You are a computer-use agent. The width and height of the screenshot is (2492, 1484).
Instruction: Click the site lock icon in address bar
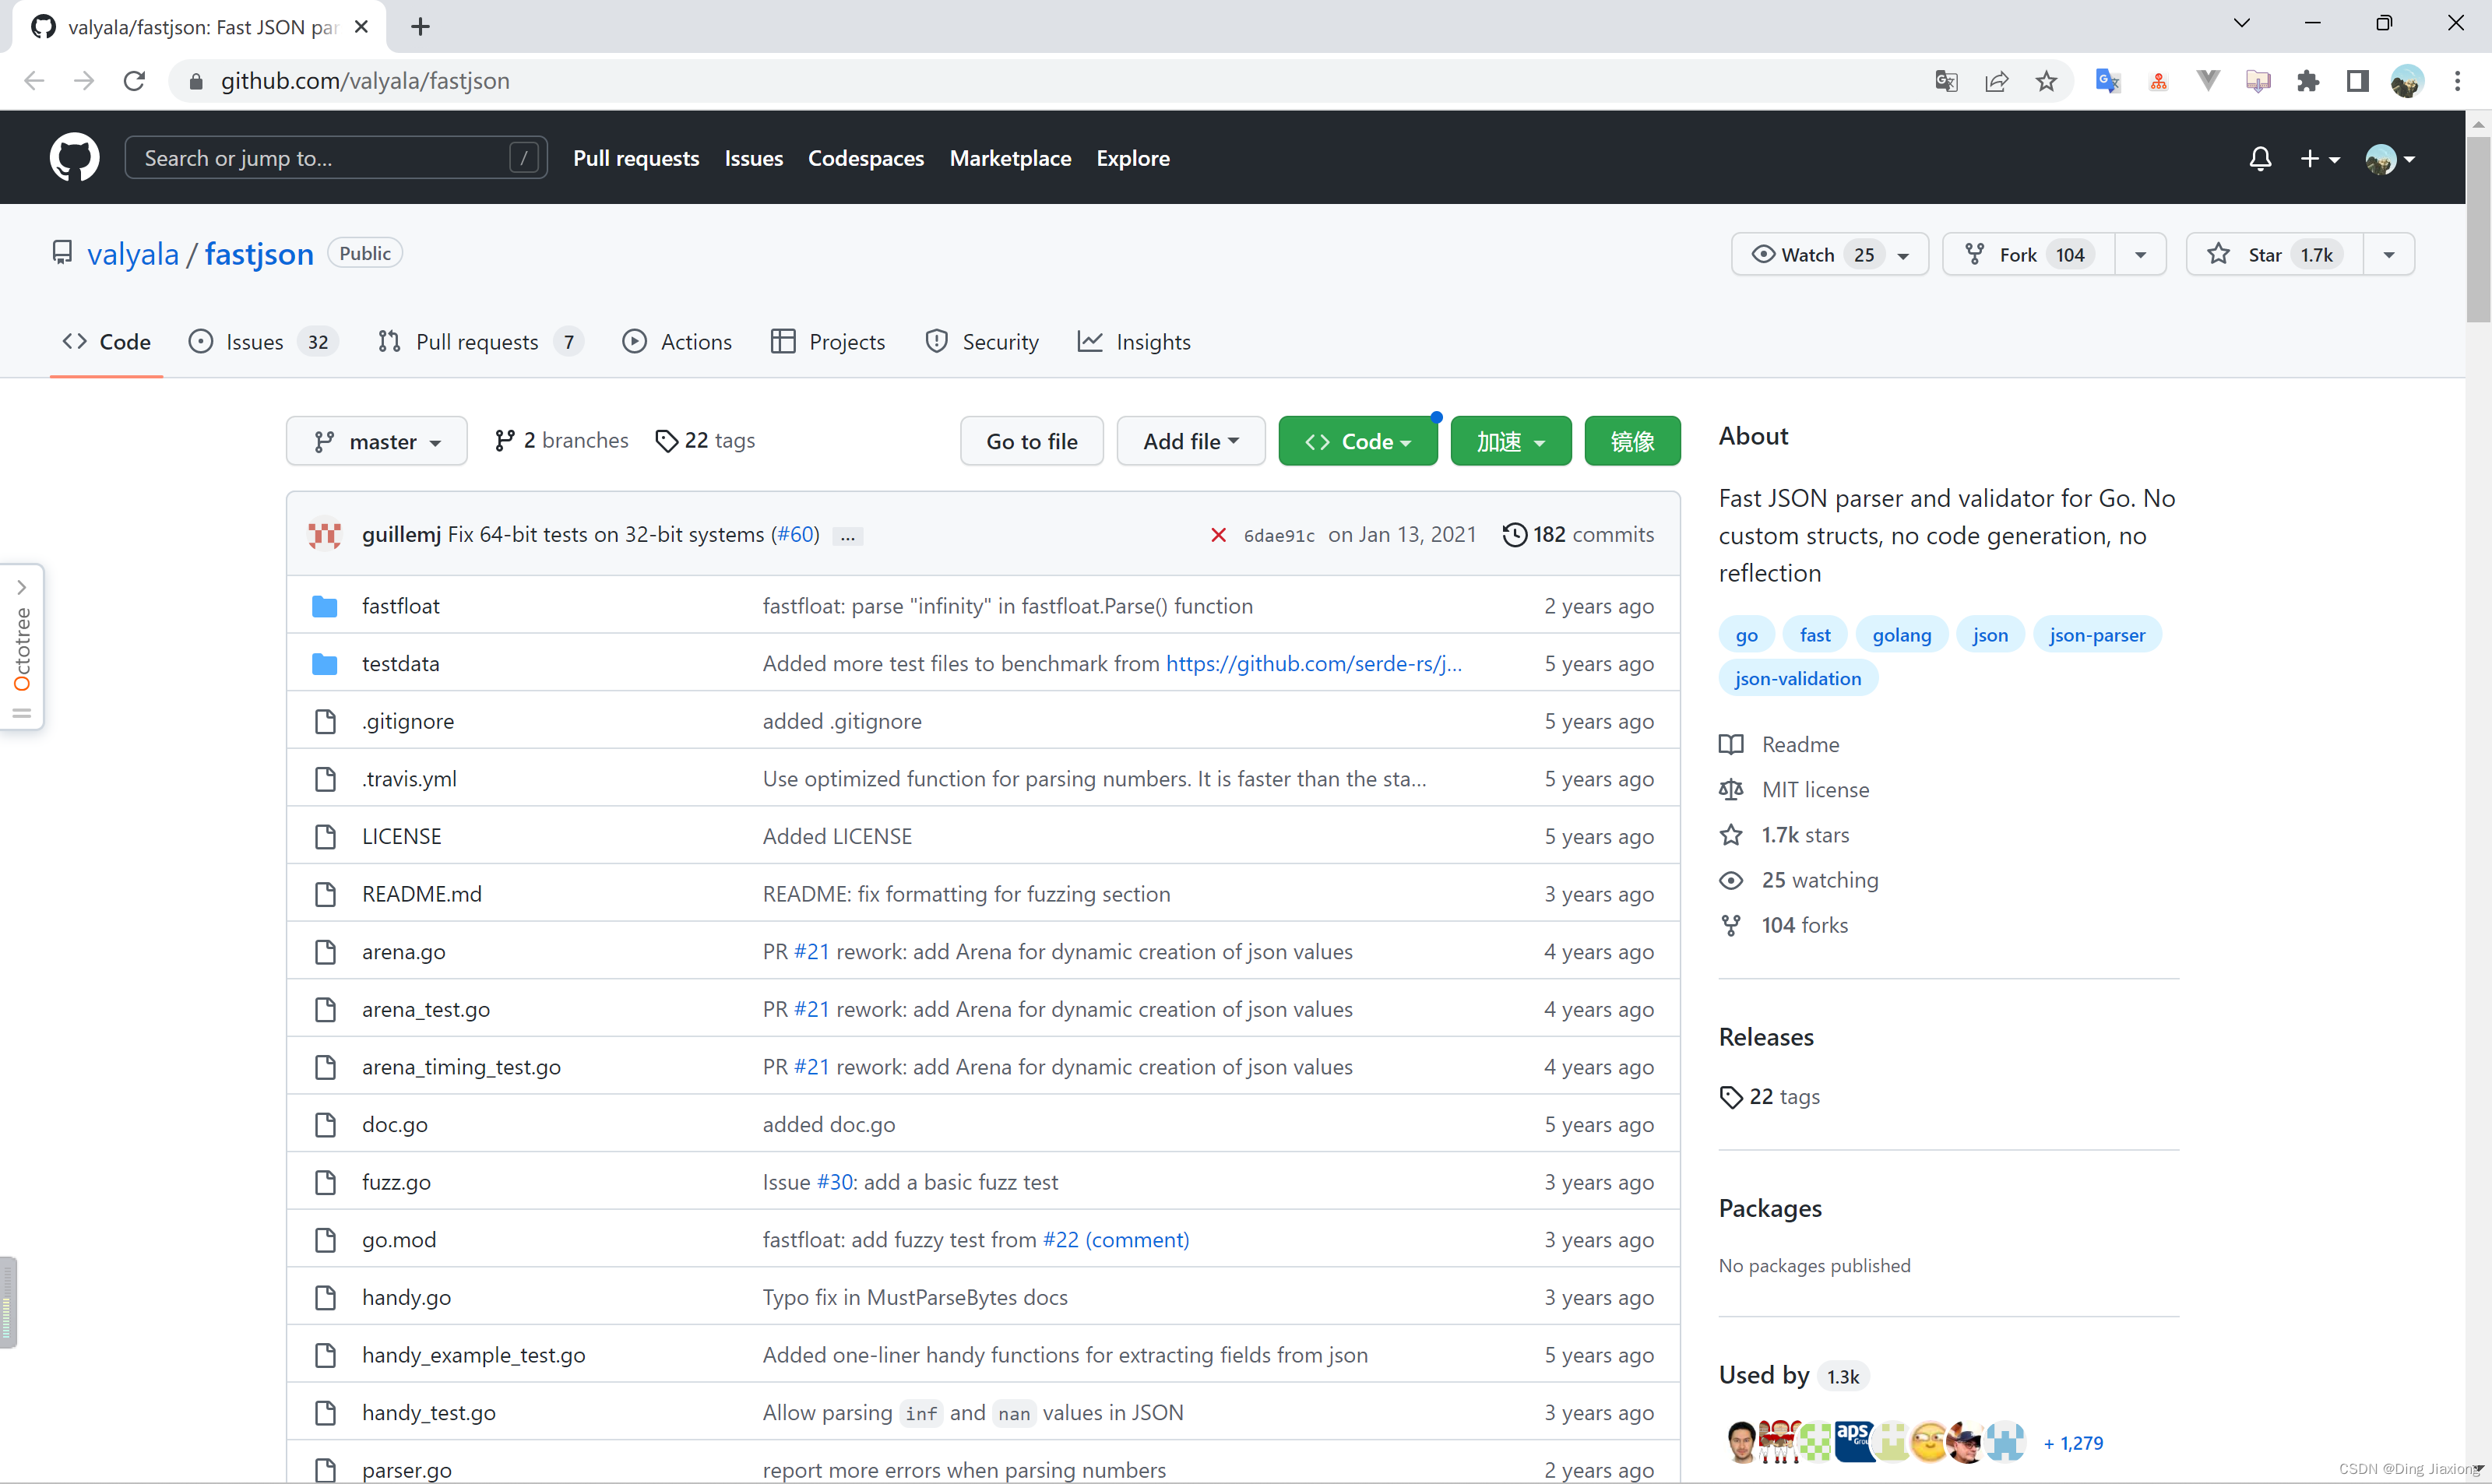pyautogui.click(x=196, y=81)
